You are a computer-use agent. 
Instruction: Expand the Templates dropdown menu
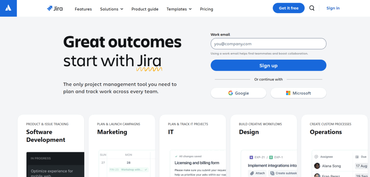tap(179, 9)
